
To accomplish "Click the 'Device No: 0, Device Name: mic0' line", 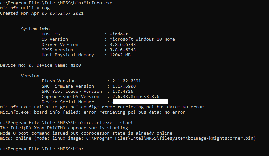I will tap(40, 65).
